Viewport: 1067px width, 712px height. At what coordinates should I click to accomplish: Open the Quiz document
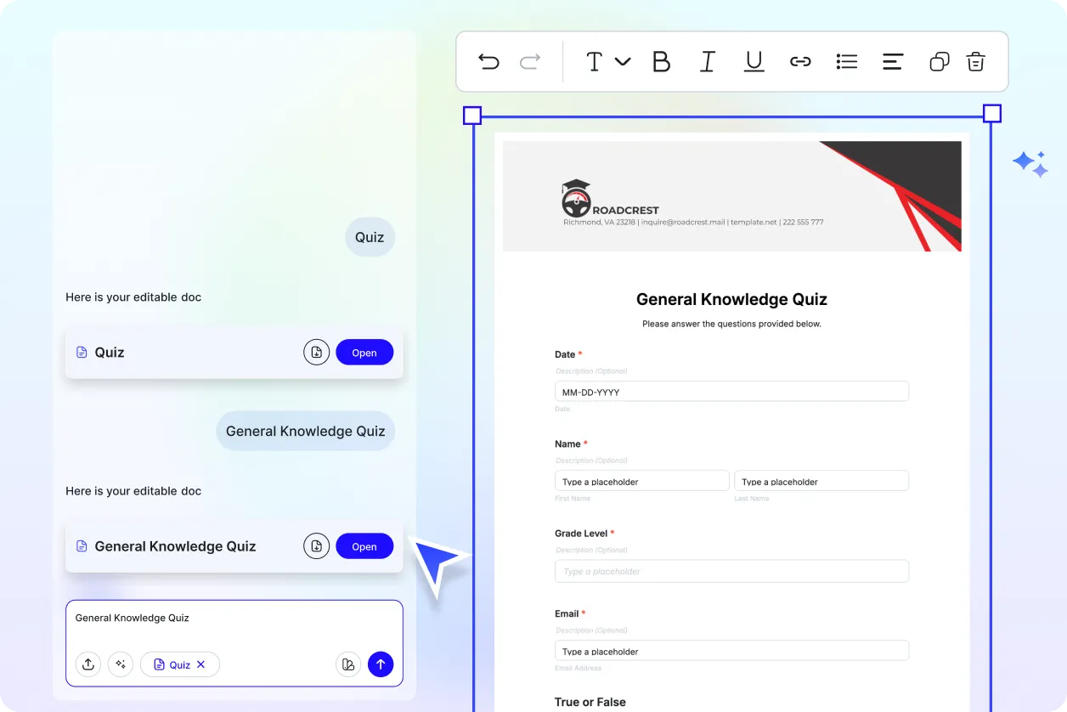(x=364, y=353)
